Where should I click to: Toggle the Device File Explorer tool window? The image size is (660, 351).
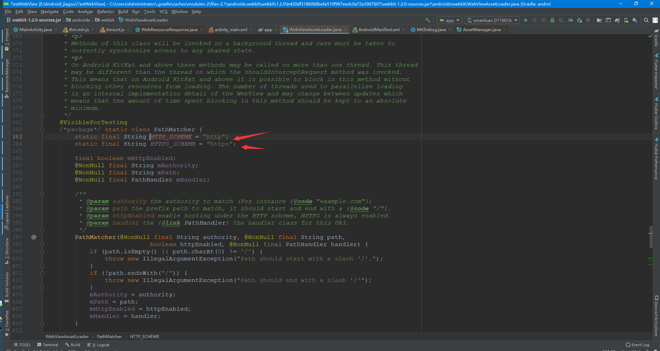pyautogui.click(x=656, y=316)
